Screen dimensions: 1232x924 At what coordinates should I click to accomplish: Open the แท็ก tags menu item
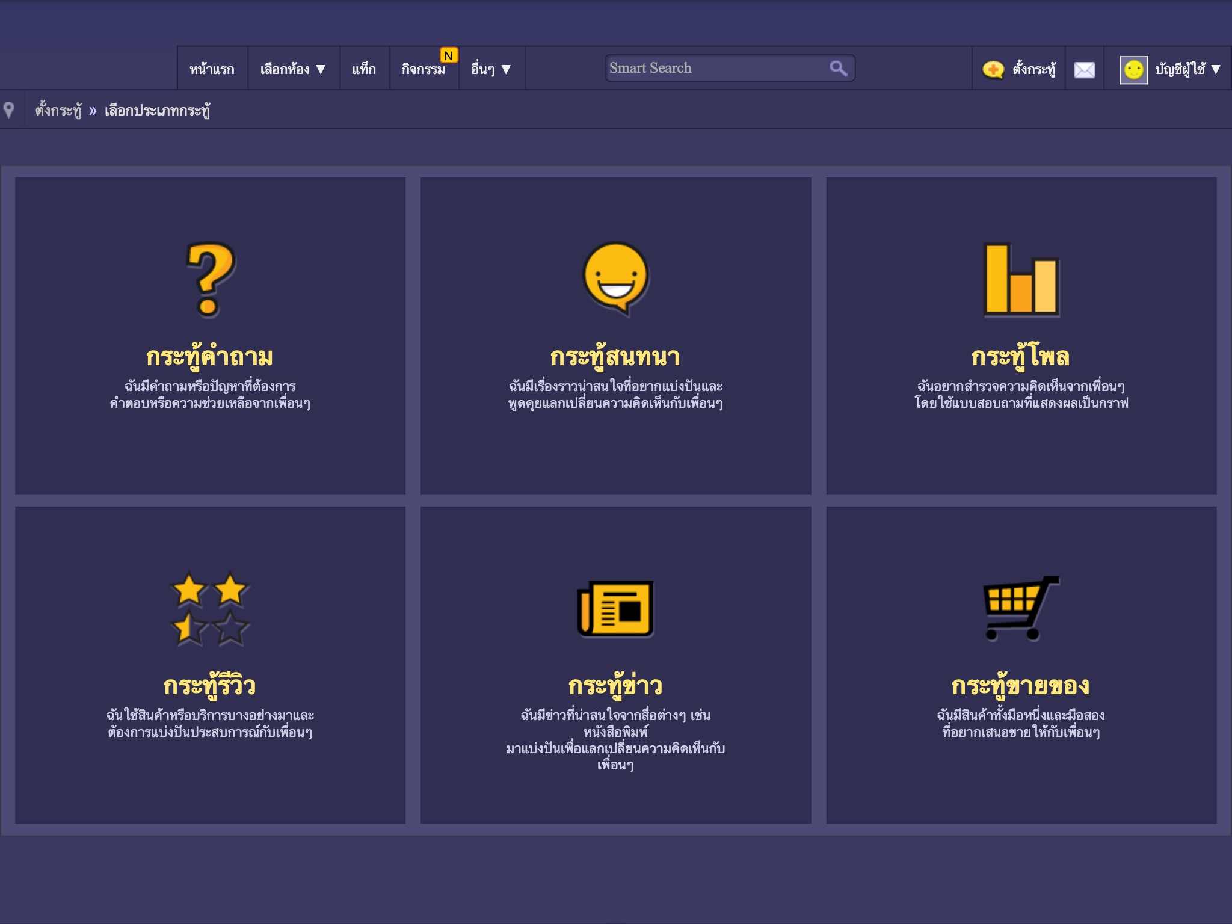point(364,69)
